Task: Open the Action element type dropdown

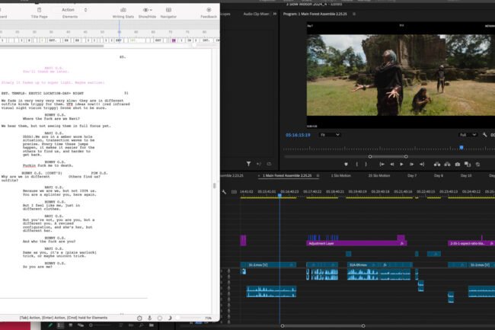Action: click(69, 10)
